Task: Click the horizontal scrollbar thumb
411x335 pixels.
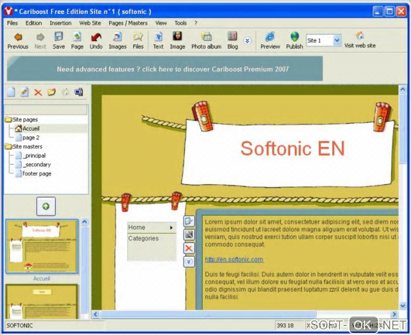Action: pyautogui.click(x=208, y=314)
